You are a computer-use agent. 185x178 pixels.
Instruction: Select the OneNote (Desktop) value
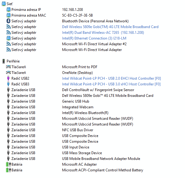tap(77, 73)
